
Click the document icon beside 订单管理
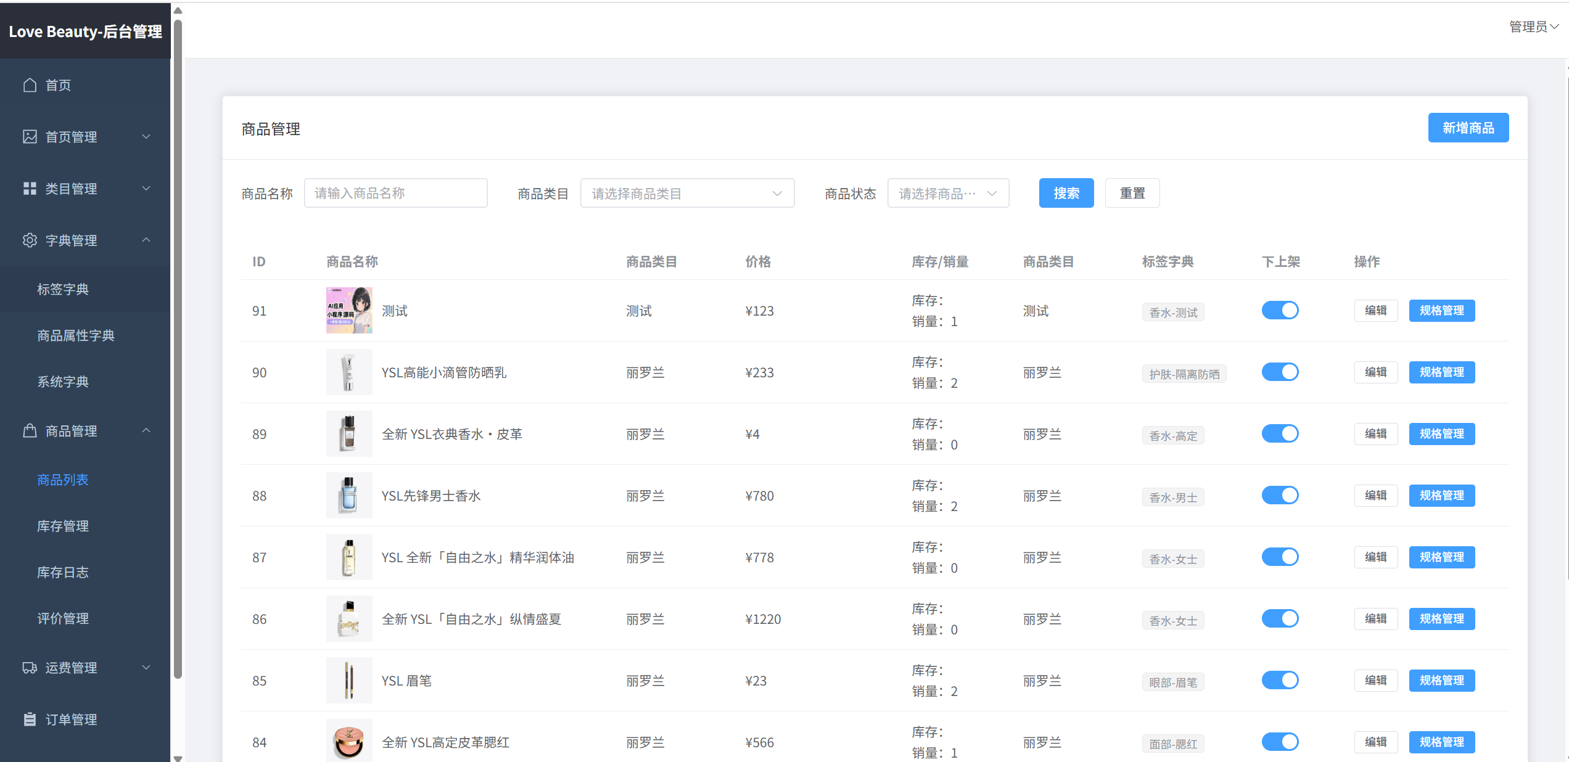(30, 719)
